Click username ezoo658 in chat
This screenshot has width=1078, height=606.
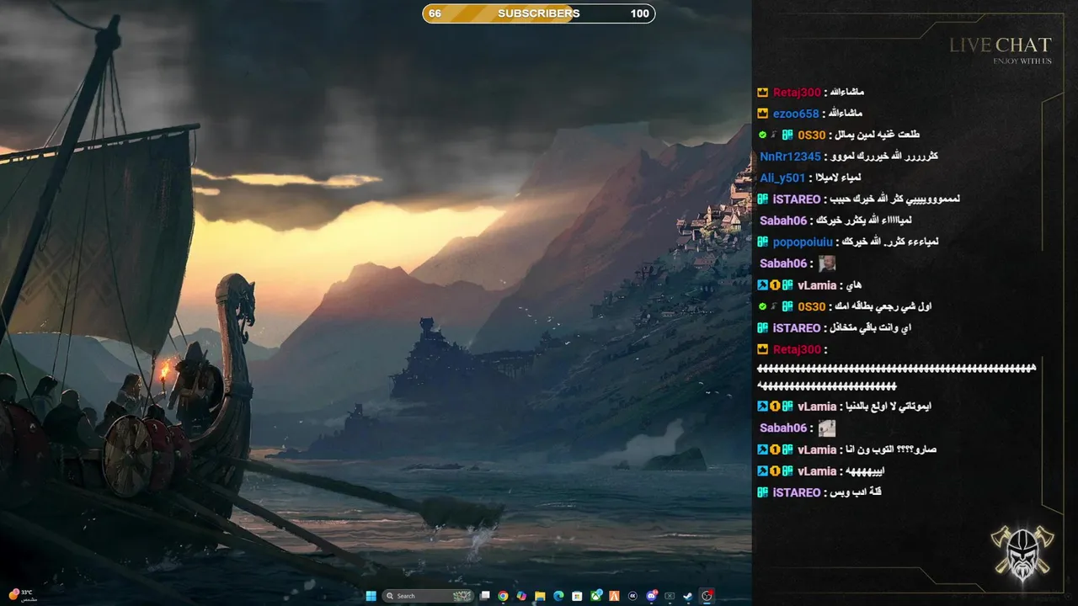(796, 113)
